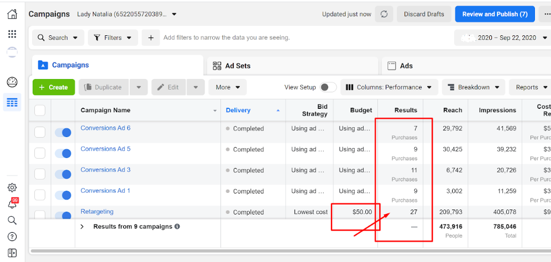Click the refresh data icon button
Screen dimensions: 551x262
pos(384,14)
